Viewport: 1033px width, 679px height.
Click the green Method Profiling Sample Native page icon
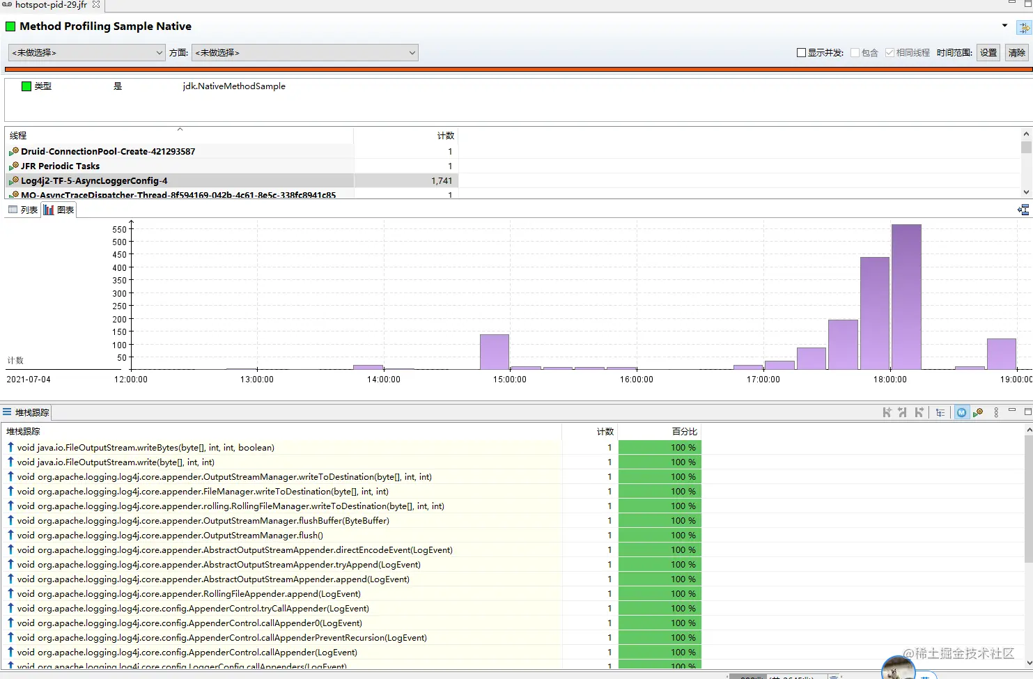(10, 26)
